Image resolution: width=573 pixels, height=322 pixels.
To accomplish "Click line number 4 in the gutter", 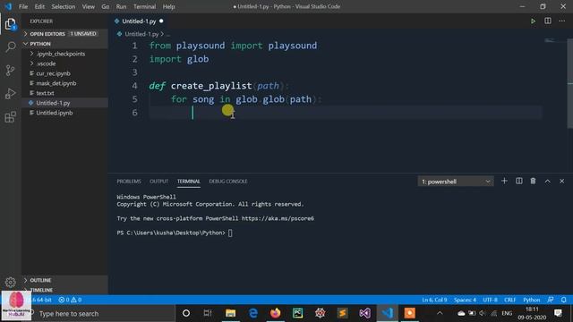I will tap(134, 86).
